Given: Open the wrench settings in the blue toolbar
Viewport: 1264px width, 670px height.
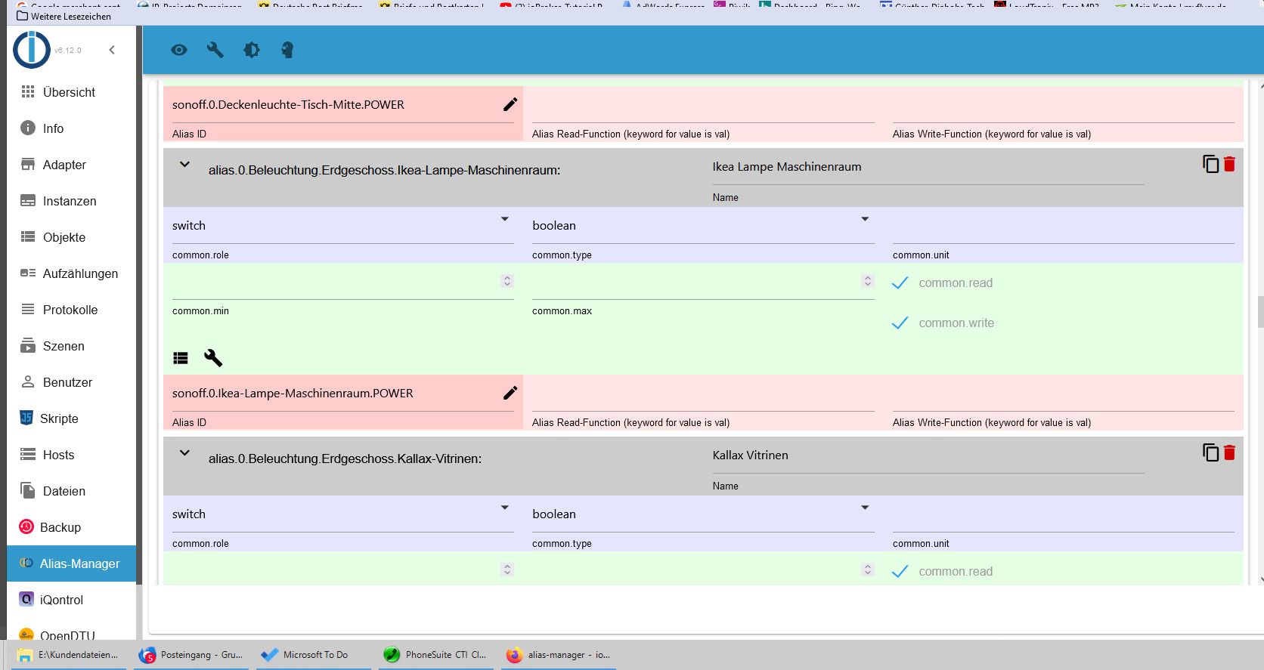Looking at the screenshot, I should [215, 50].
